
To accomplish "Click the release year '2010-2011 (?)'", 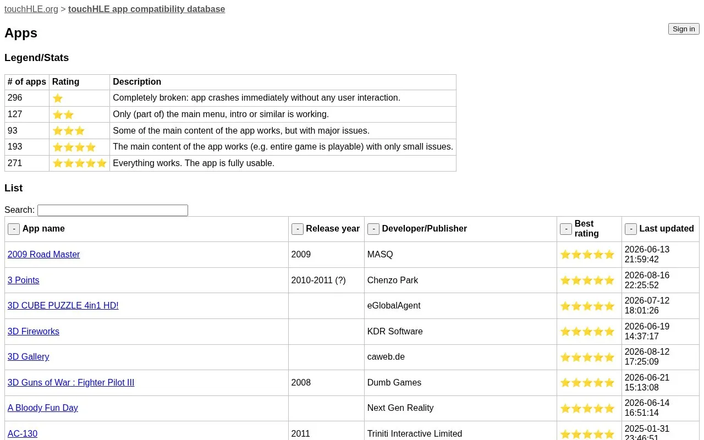I will tap(318, 280).
